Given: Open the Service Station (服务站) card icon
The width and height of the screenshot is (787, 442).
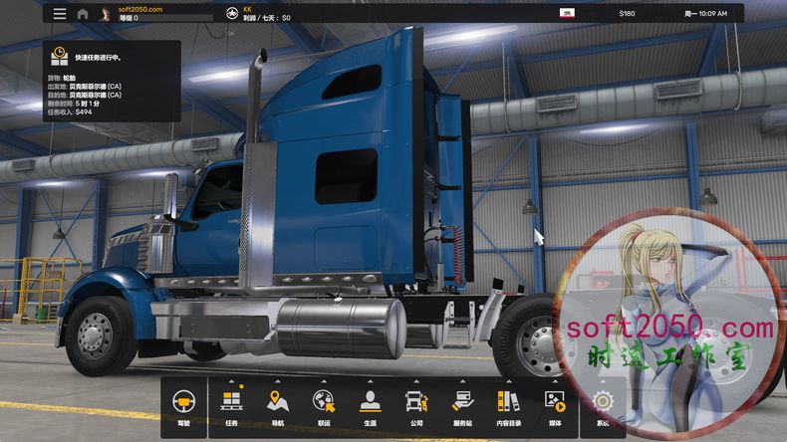Looking at the screenshot, I should pyautogui.click(x=462, y=402).
